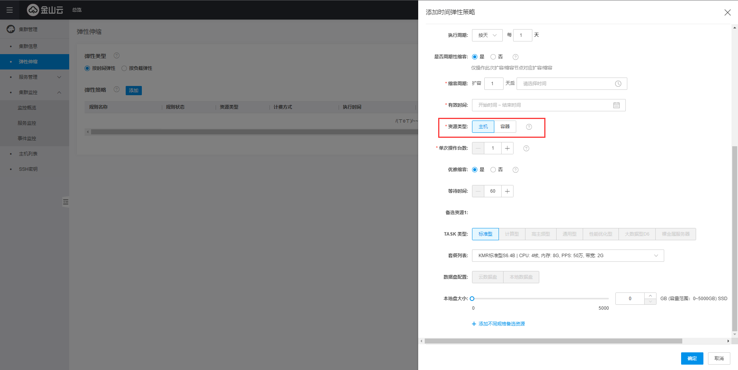738x370 pixels.
Task: Open the hamburger menu icon
Action: (x=10, y=10)
